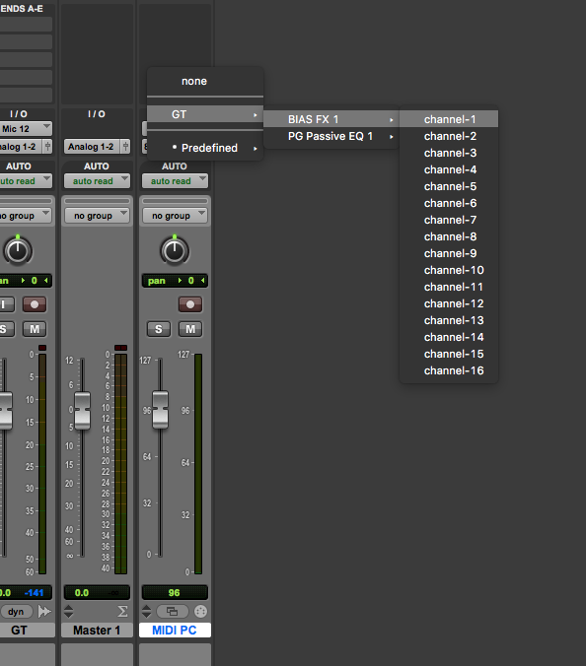Screen dimensions: 586x666
Task: Choose channel-10 from the channel list
Action: [449, 270]
